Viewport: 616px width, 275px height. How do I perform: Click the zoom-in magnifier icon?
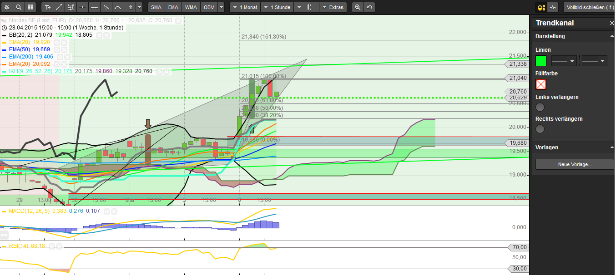pos(358,7)
